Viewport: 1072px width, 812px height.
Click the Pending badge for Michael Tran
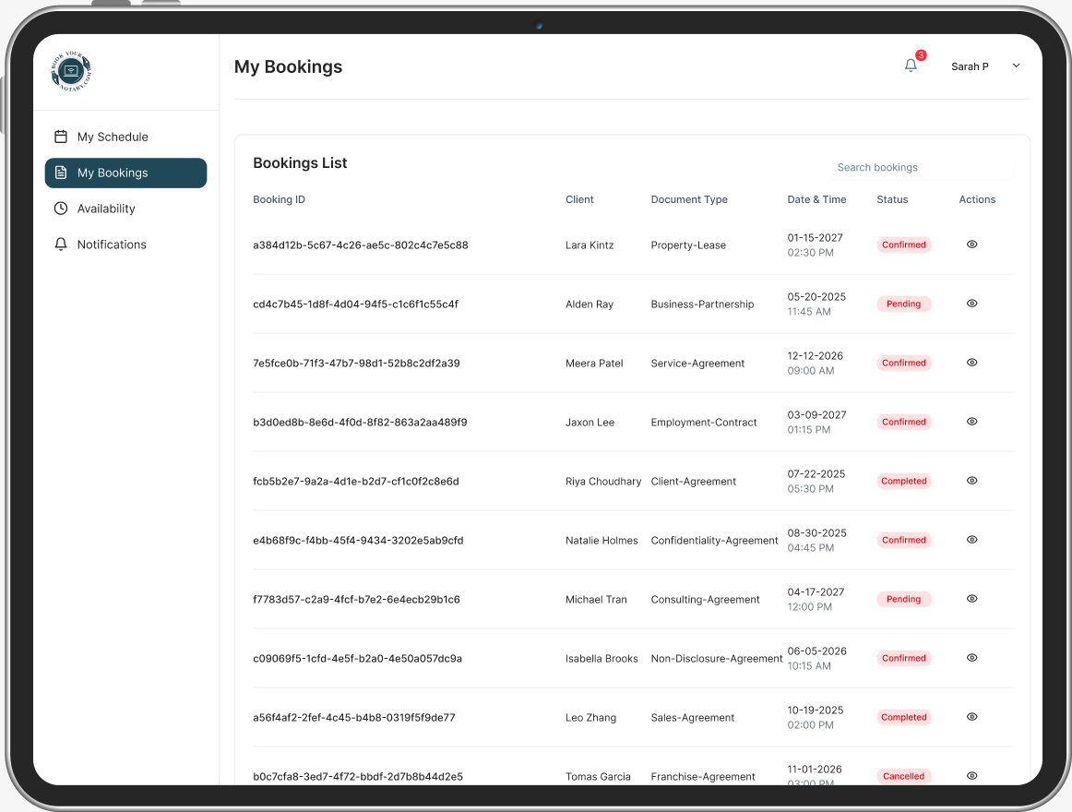[x=904, y=599]
